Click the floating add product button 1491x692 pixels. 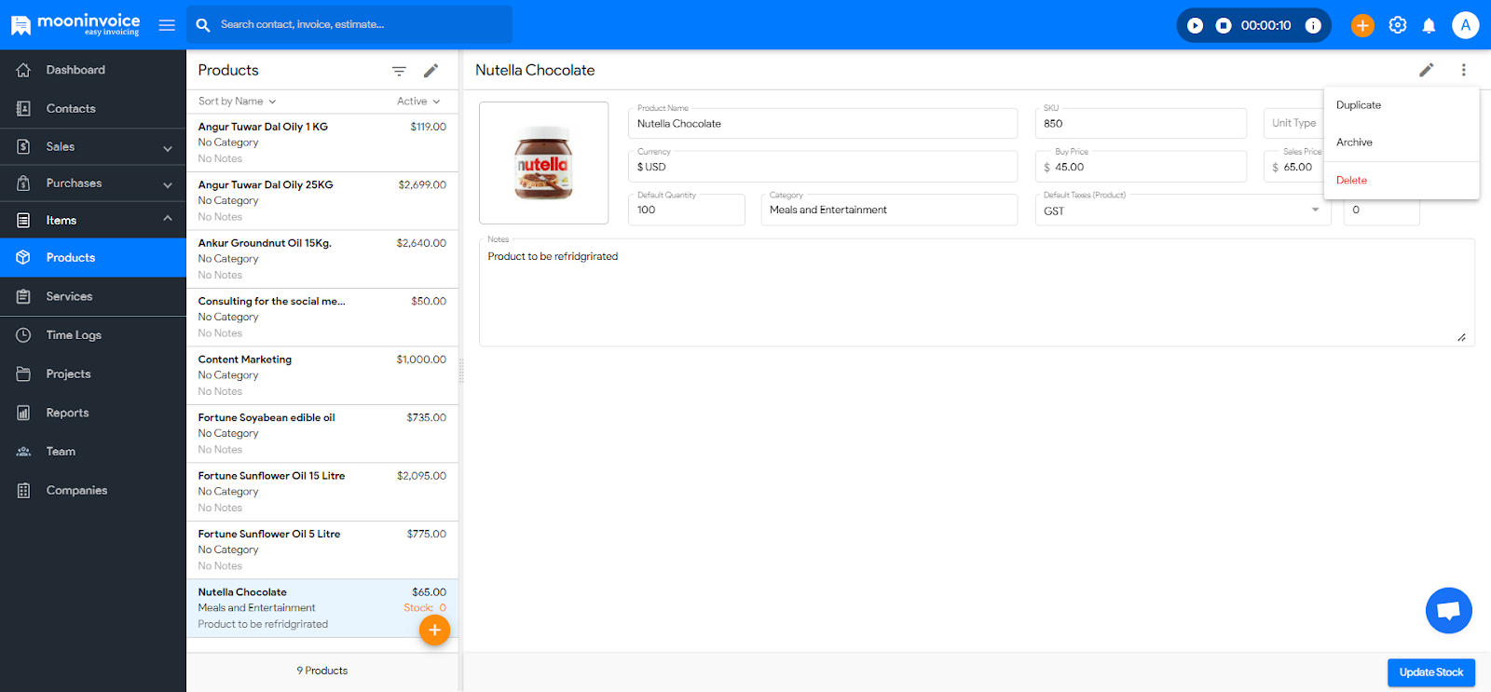pyautogui.click(x=434, y=631)
